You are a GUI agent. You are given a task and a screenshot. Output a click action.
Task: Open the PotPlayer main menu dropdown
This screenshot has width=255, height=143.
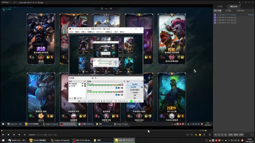coord(6,3)
